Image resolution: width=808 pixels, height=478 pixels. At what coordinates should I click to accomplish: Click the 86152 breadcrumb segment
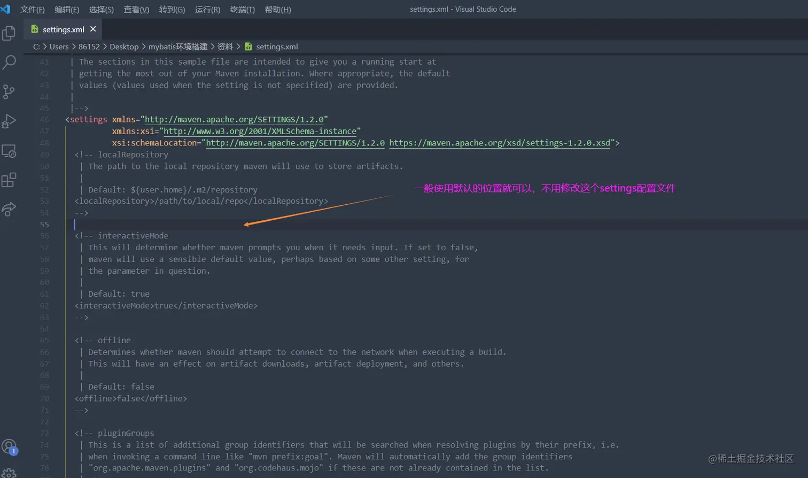click(x=89, y=47)
